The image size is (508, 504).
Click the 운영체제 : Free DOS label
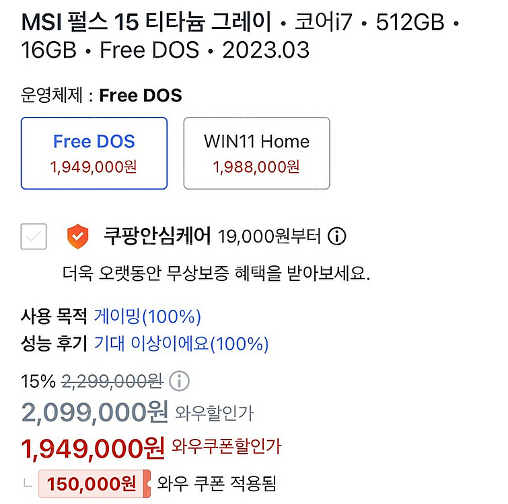coord(101,95)
